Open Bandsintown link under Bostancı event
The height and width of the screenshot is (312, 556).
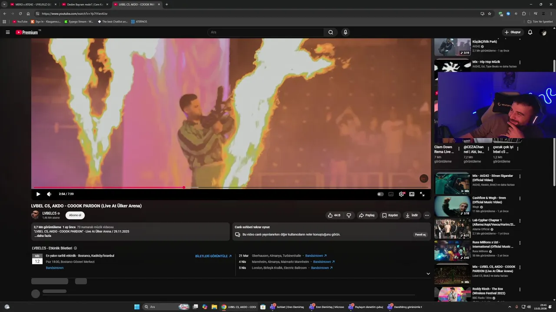tap(55, 268)
